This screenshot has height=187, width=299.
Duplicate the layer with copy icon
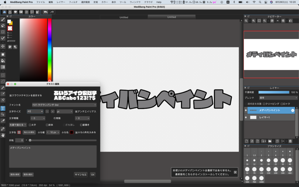tap(277, 141)
